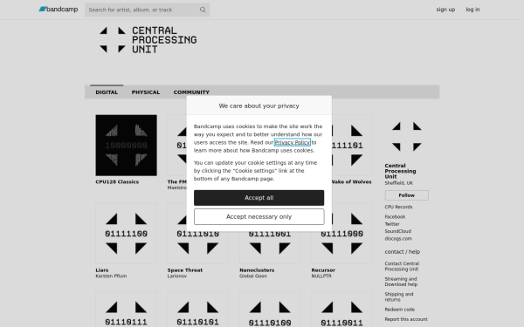Open the CPU Records link
The width and height of the screenshot is (524, 327).
398,207
